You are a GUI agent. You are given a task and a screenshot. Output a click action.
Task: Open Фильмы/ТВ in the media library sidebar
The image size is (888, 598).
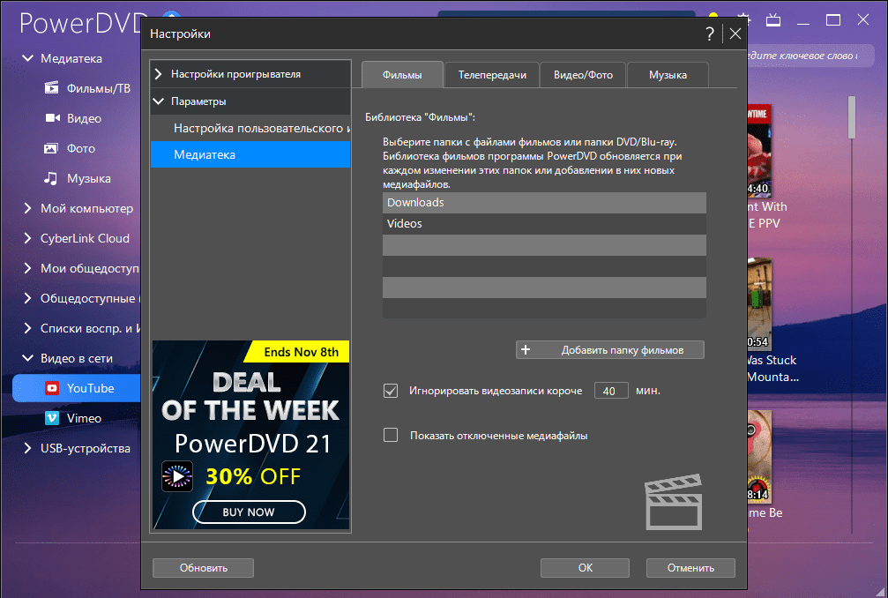pyautogui.click(x=87, y=88)
